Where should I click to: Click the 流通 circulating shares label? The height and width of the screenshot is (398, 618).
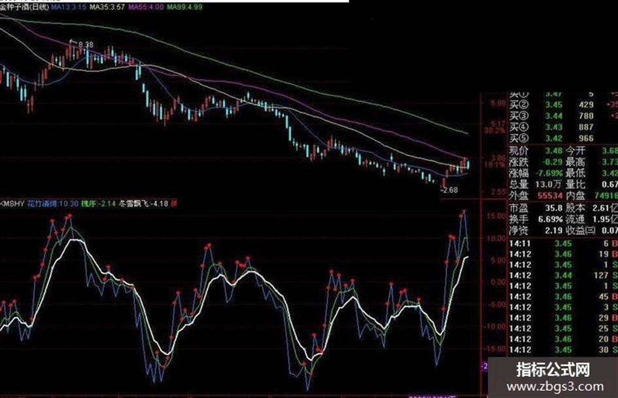coord(575,219)
